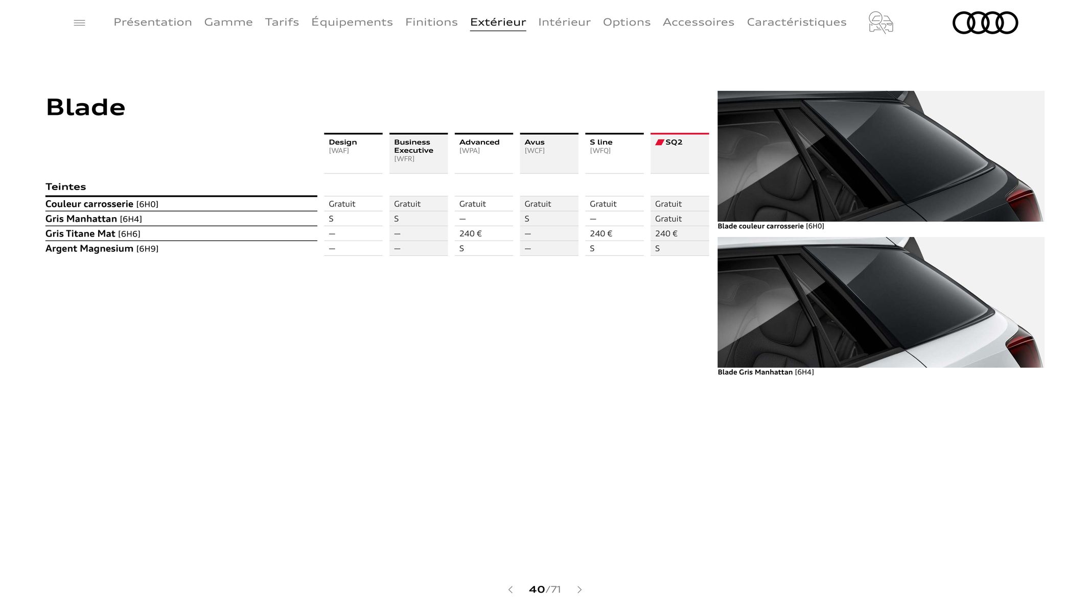Click the Audi rings logo
1090x613 pixels.
[x=985, y=22]
